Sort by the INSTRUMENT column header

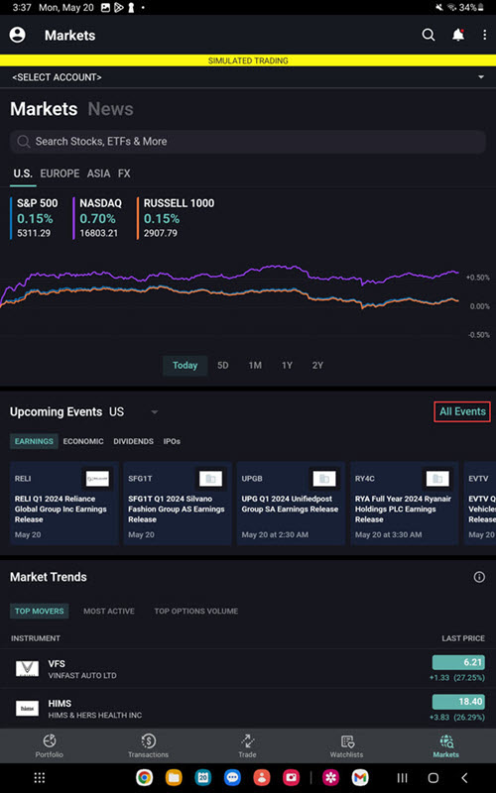(36, 638)
